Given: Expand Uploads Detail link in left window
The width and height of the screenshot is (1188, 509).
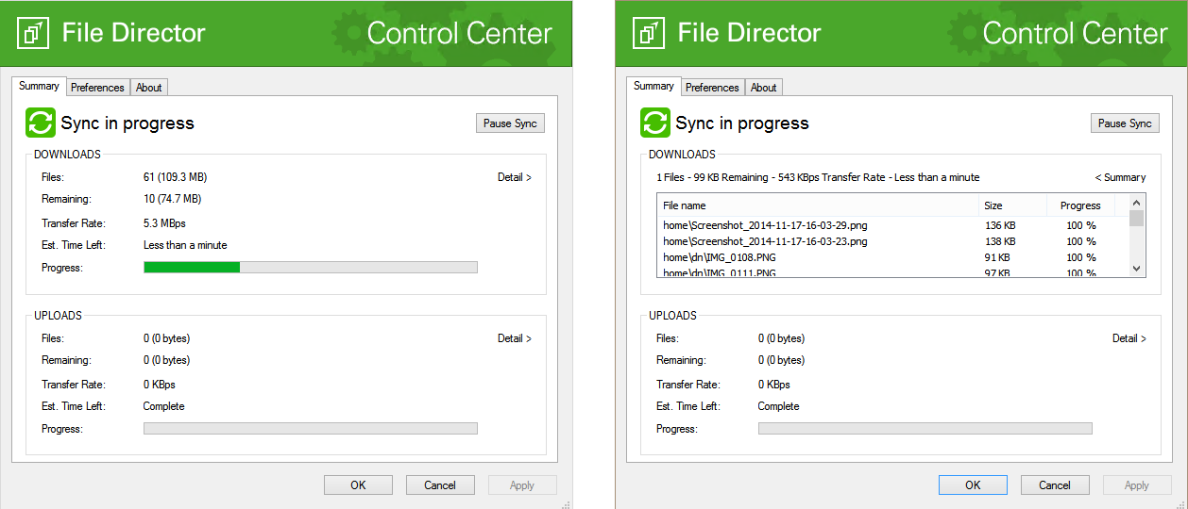Looking at the screenshot, I should point(515,338).
